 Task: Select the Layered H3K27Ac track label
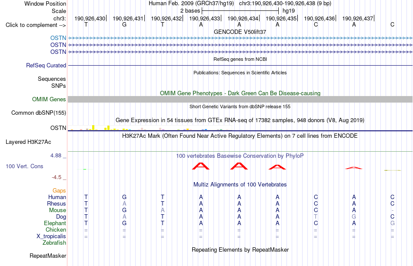tap(28, 142)
